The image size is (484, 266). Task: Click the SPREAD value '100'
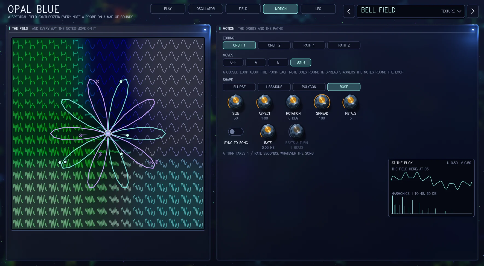[322, 118]
